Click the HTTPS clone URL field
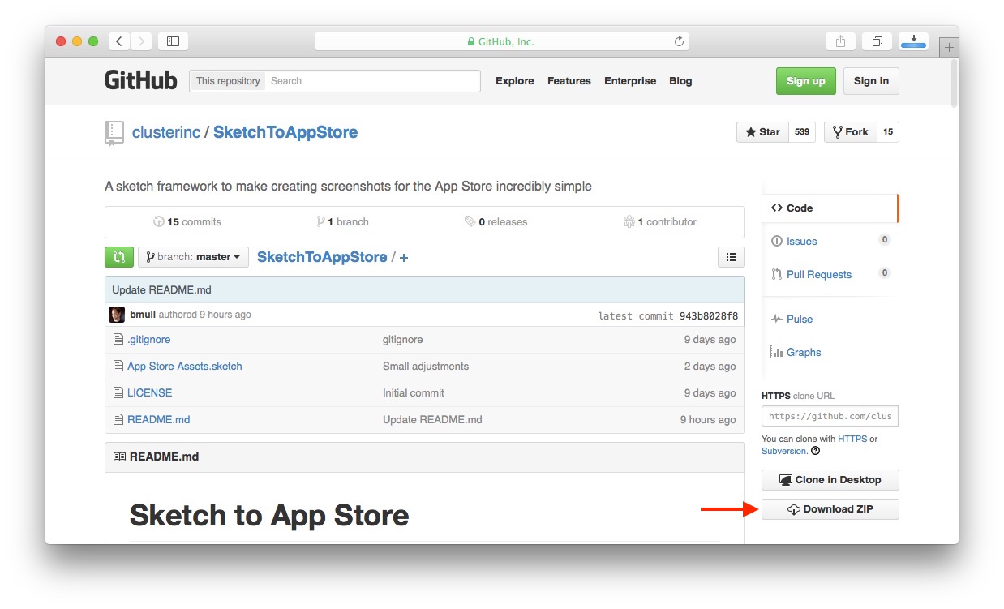1004x609 pixels. [x=830, y=416]
